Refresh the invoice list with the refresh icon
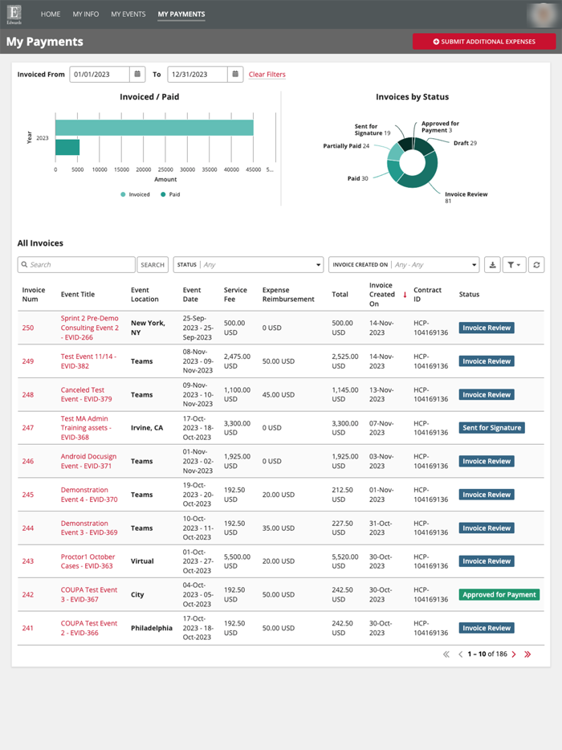 (536, 263)
